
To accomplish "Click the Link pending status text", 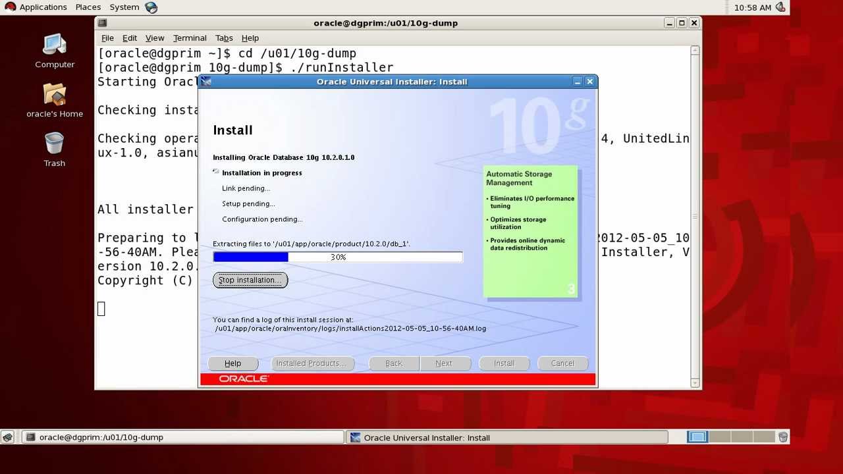I will tap(246, 188).
